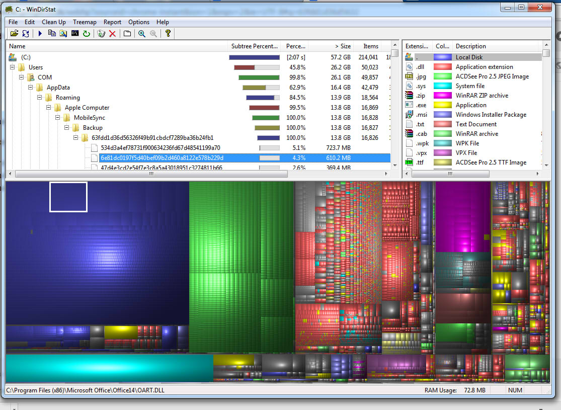Viewport: 561px width, 410px height.
Task: Click the green Refresh Selected icon
Action: [87, 33]
